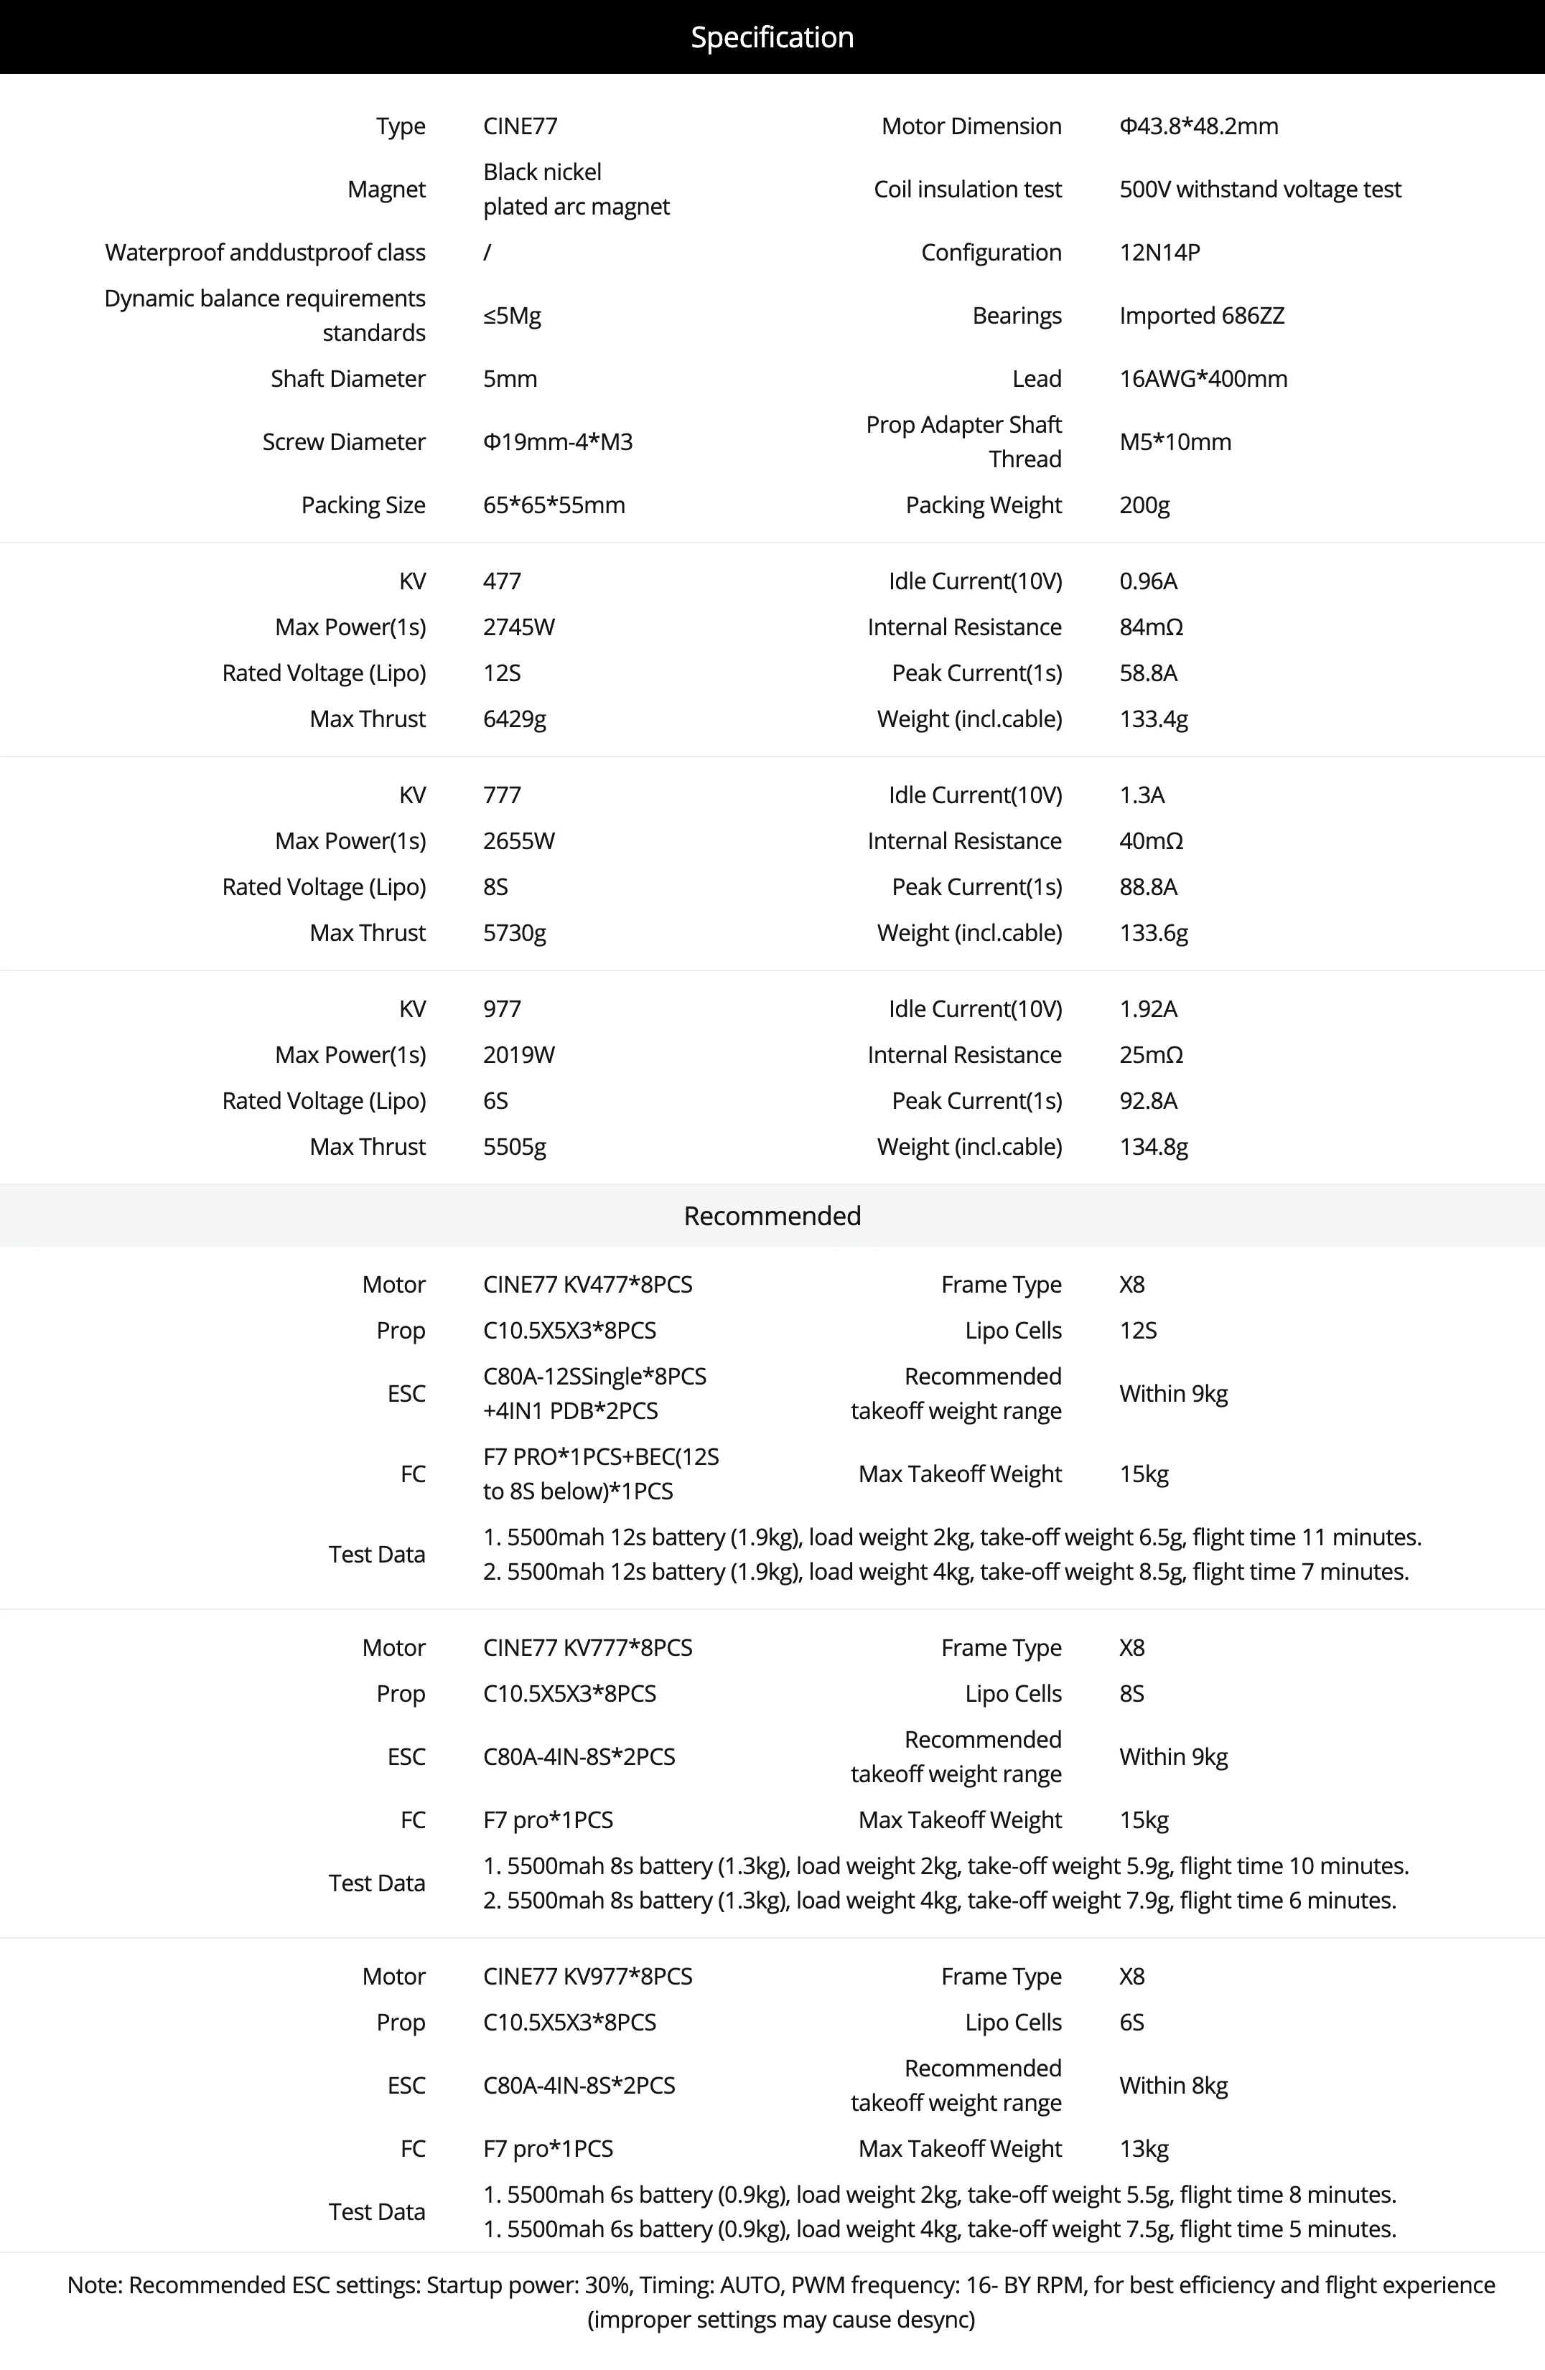The image size is (1545, 2370).
Task: Click the Motor Dimension value Φ43.8*48.2mm
Action: pos(1198,126)
